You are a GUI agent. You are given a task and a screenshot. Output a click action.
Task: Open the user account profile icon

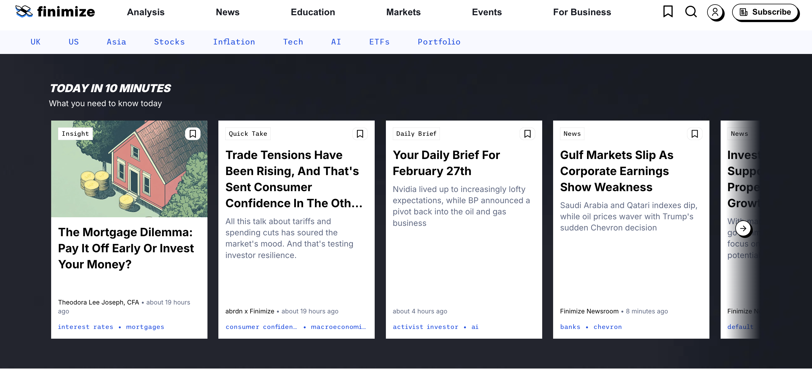click(715, 12)
